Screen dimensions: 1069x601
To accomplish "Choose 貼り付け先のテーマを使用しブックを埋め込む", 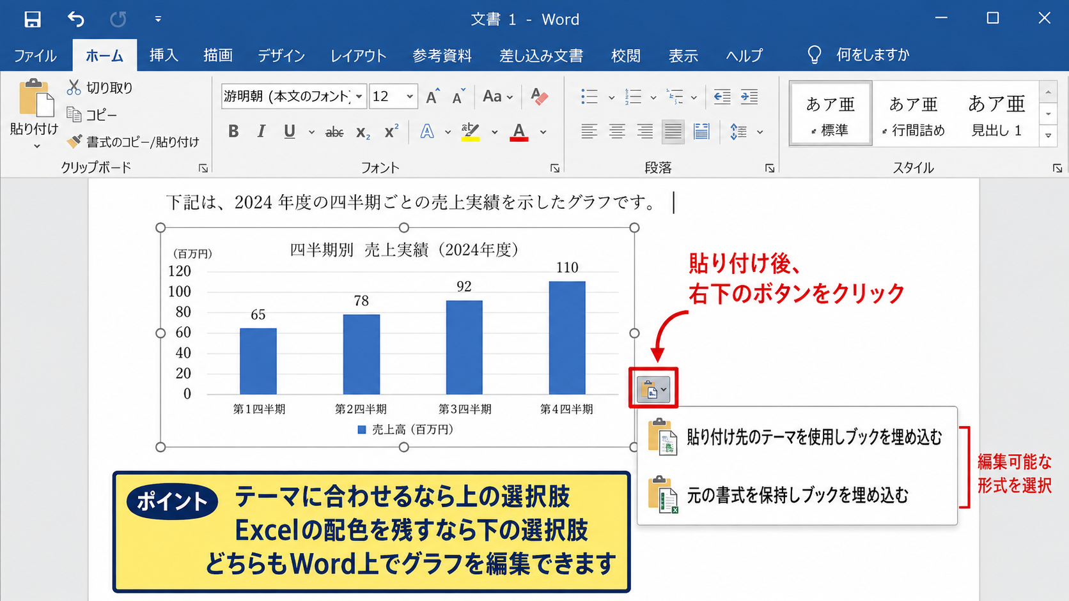I will (x=797, y=437).
